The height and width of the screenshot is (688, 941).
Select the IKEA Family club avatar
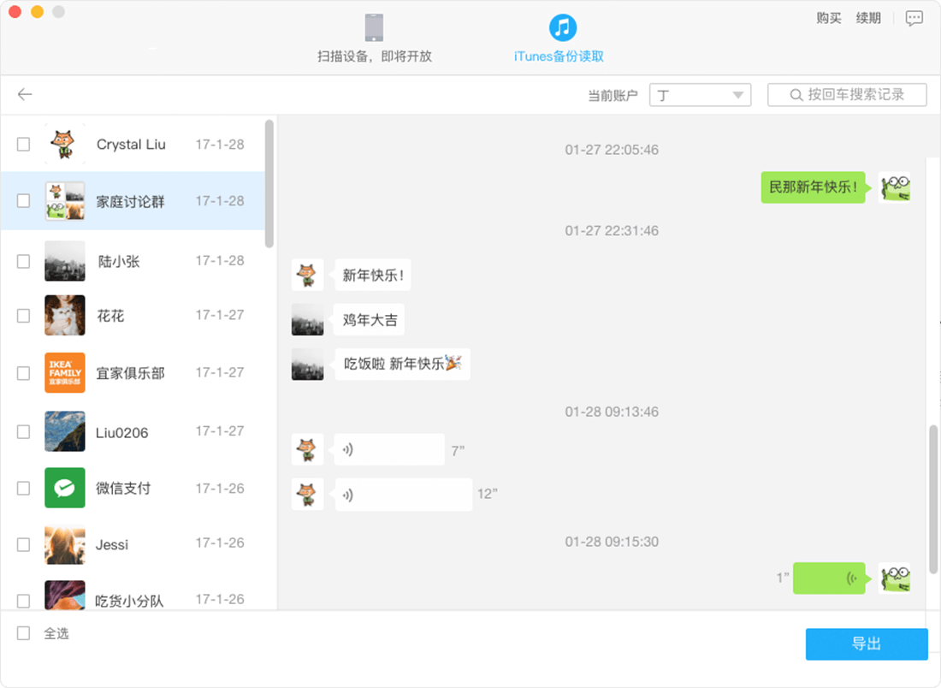click(65, 373)
